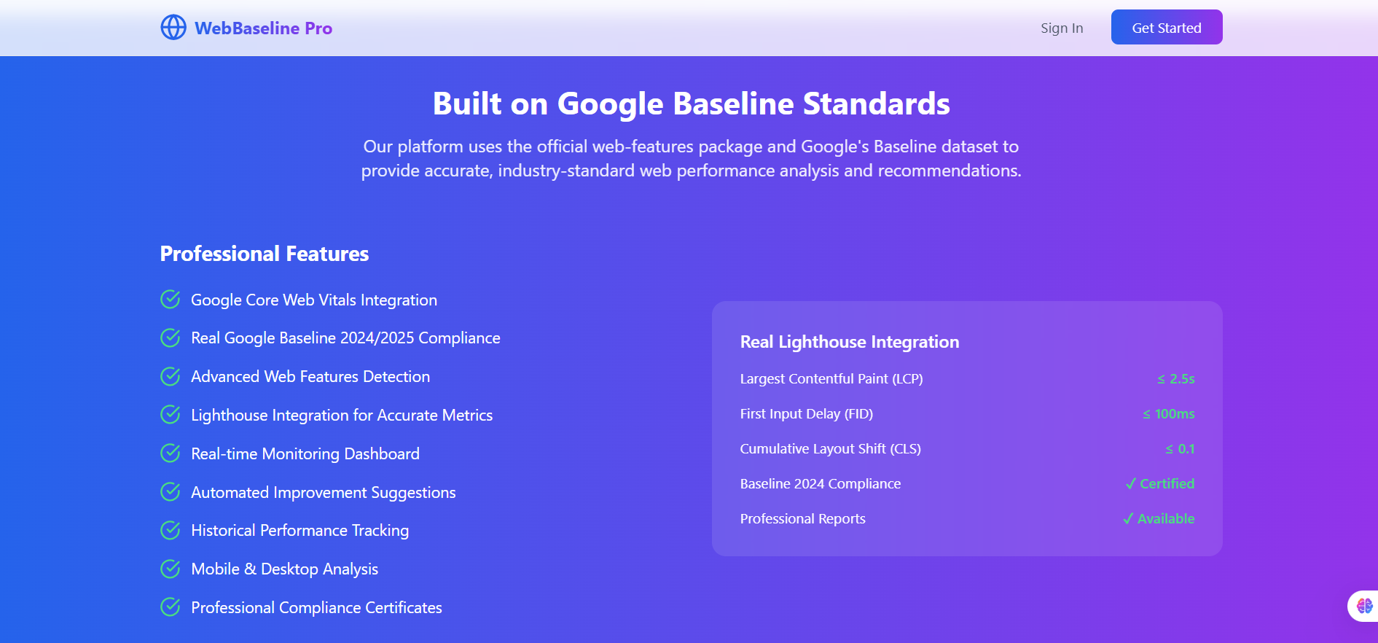Image resolution: width=1378 pixels, height=643 pixels.
Task: Open the Sign In link
Action: pos(1062,28)
